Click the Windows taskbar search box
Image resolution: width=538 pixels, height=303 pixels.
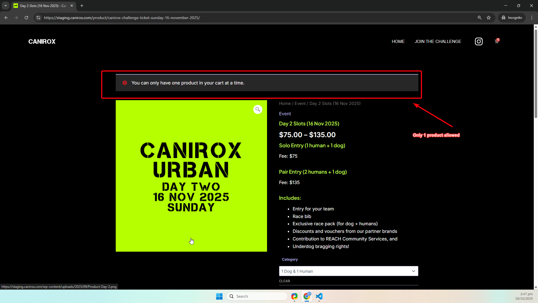pos(257,296)
